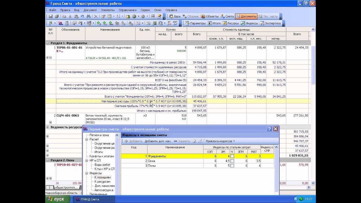Select the Полы row name cell
The width and height of the screenshot is (361, 203).
coord(175,166)
